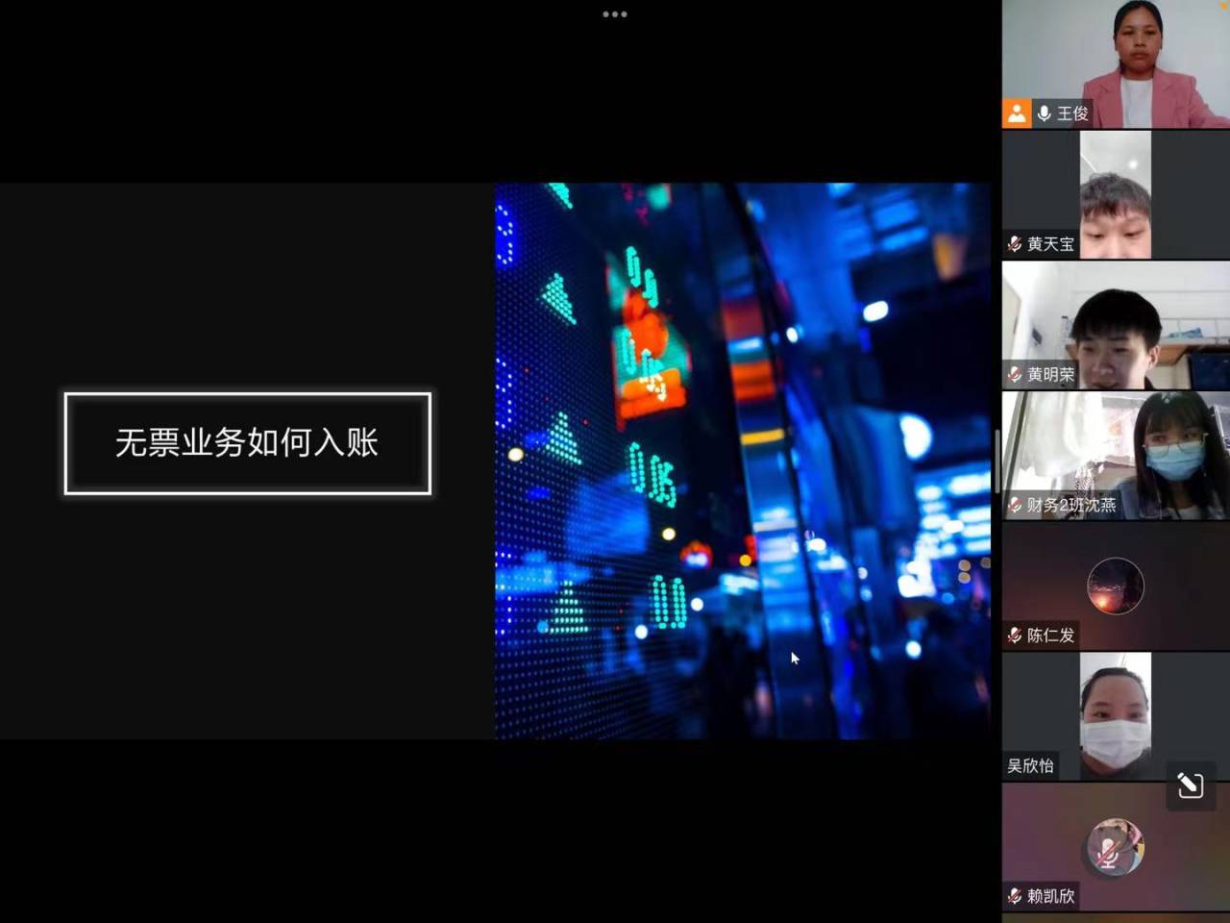The width and height of the screenshot is (1230, 923).
Task: Select 陈仁发's round avatar
Action: pos(1116,586)
